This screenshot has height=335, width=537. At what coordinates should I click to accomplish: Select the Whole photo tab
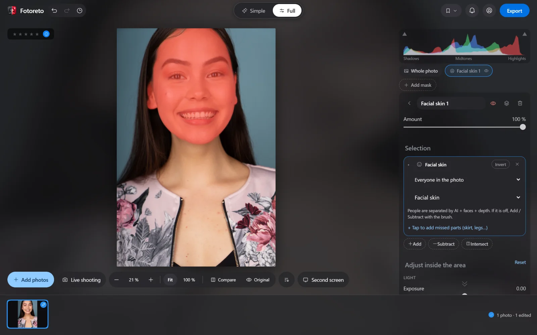[x=421, y=71]
